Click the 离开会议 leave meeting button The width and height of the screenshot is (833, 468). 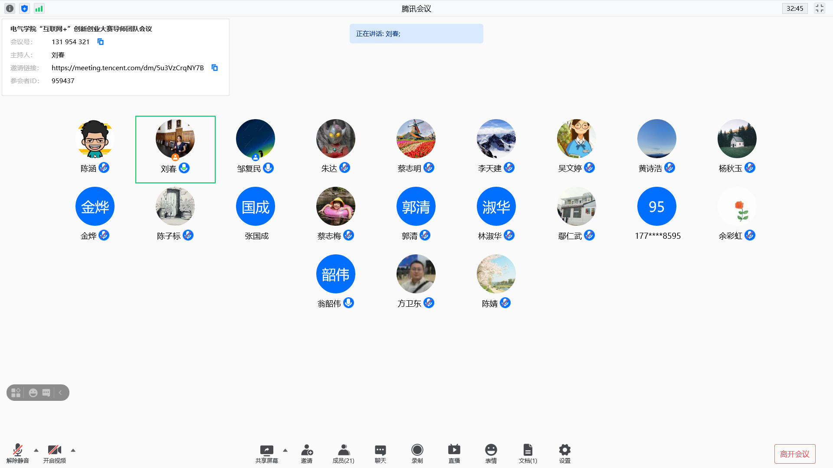(794, 454)
